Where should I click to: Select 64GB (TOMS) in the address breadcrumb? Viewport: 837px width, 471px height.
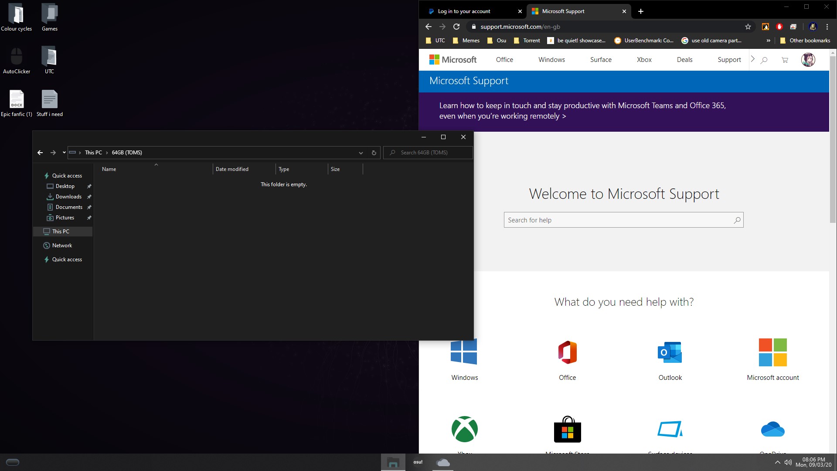[x=127, y=153]
